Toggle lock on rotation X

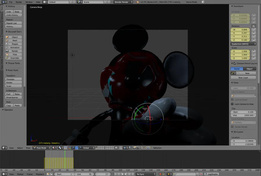tap(254, 33)
